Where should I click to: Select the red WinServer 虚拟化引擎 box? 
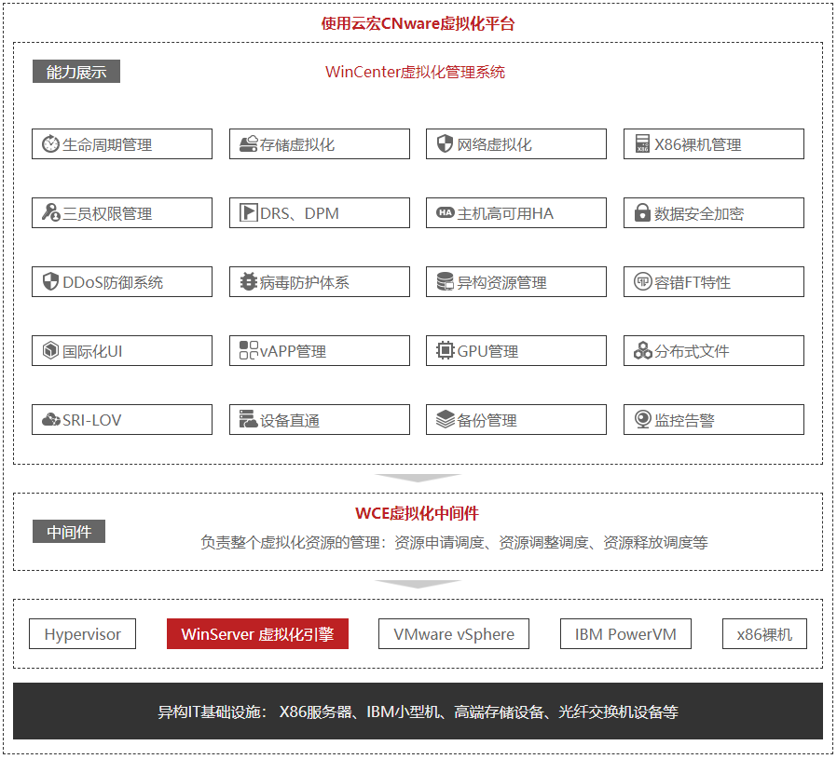pos(257,633)
